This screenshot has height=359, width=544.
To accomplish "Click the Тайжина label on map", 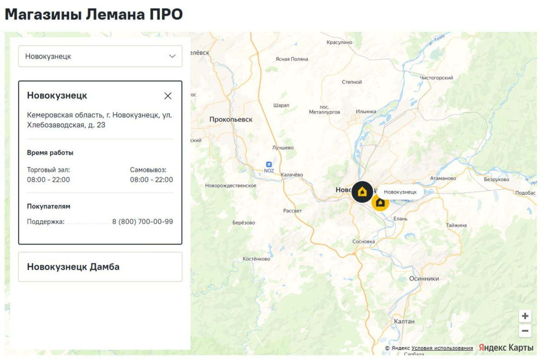I will pos(456,225).
